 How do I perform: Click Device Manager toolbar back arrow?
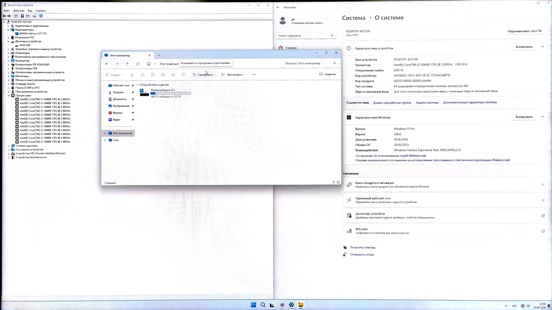click(x=4, y=16)
